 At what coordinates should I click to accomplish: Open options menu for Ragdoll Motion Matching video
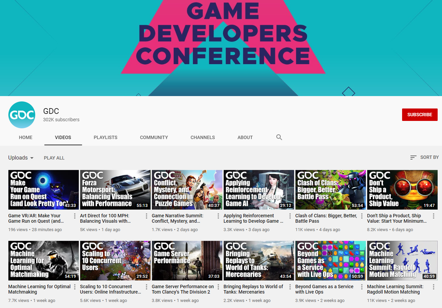(434, 287)
